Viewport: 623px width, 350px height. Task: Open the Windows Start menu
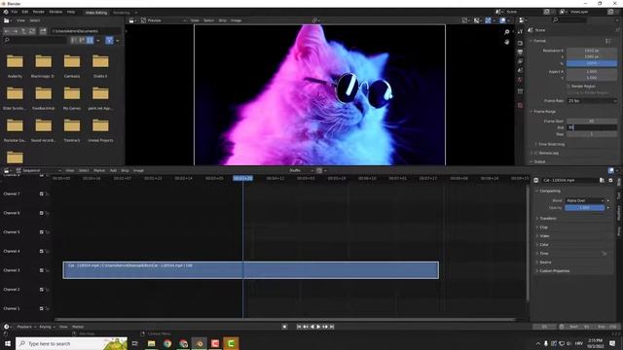click(7, 343)
